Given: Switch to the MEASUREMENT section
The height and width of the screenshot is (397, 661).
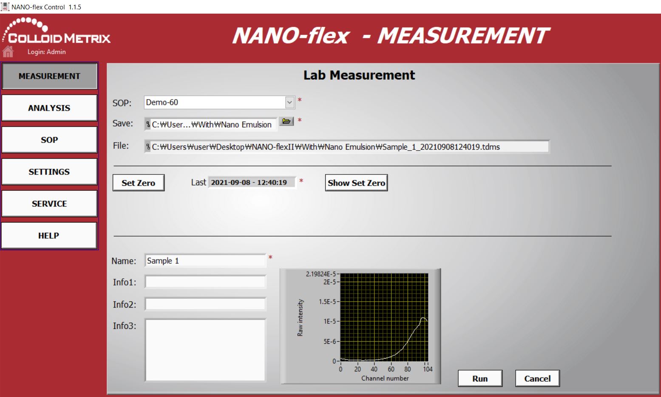Looking at the screenshot, I should click(x=50, y=76).
